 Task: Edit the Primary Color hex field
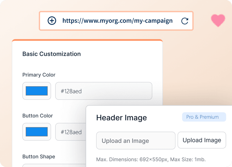(104, 91)
